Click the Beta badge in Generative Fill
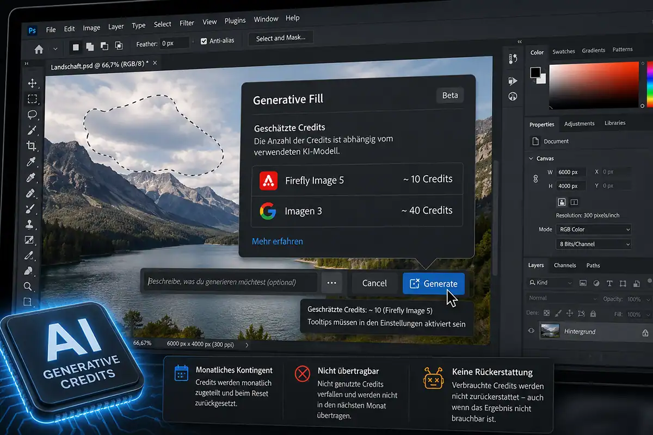 click(450, 95)
